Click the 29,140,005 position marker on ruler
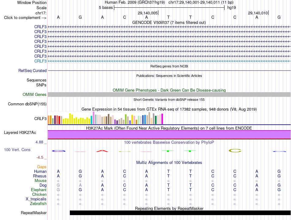 [x=148, y=13]
